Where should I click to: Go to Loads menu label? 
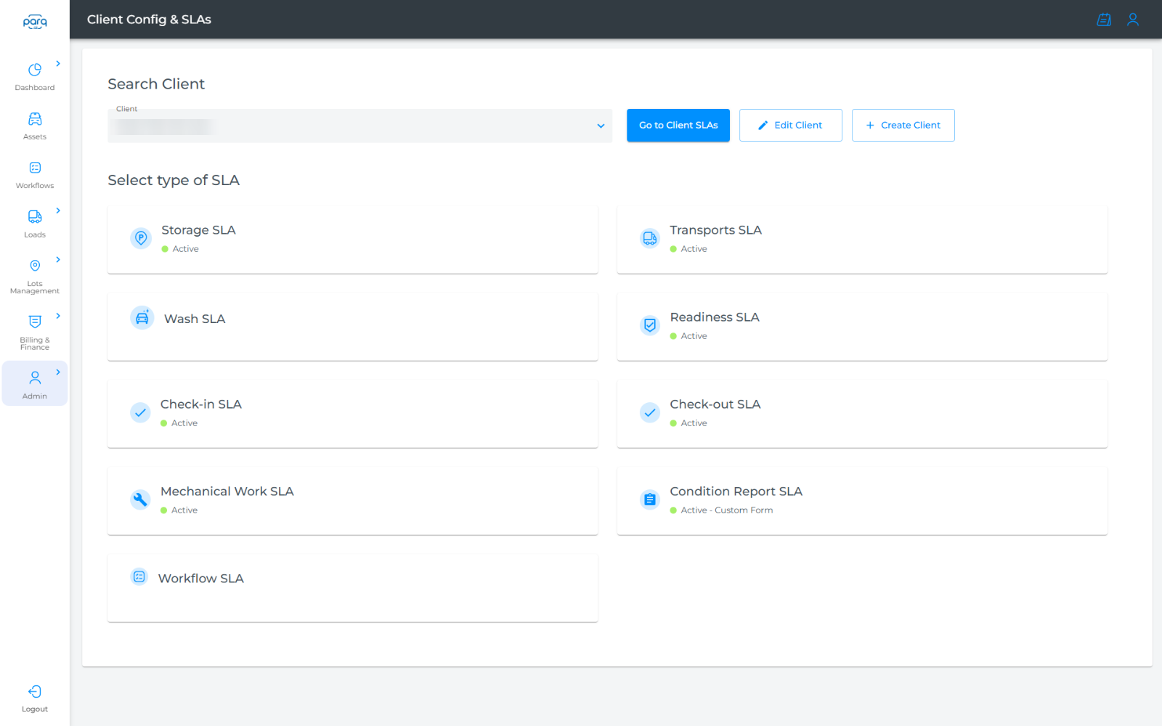(x=35, y=235)
